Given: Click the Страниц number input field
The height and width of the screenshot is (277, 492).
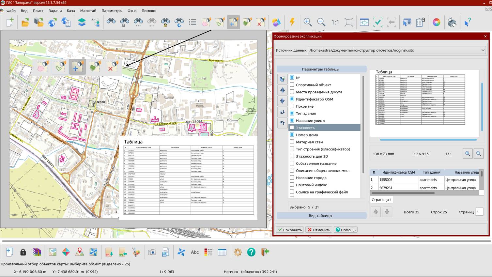Looking at the screenshot, I should coord(479,212).
